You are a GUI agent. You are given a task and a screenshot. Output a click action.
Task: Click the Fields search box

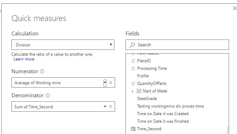click(177, 45)
